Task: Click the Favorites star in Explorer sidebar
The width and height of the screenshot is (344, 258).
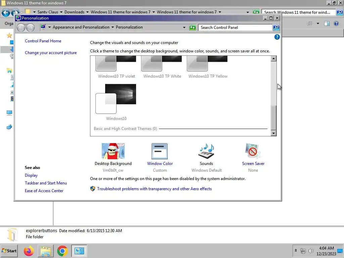Action: click(x=9, y=35)
